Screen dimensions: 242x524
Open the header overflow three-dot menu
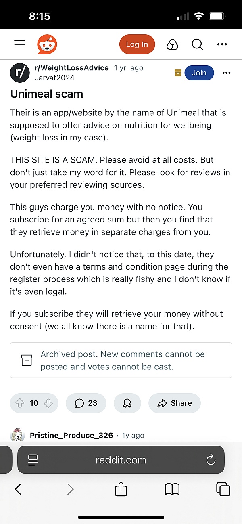[x=222, y=44]
